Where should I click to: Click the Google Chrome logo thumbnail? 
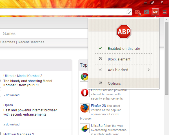point(84,77)
